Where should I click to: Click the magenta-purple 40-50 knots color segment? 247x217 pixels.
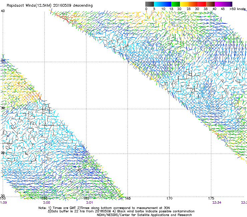(x=223, y=4)
